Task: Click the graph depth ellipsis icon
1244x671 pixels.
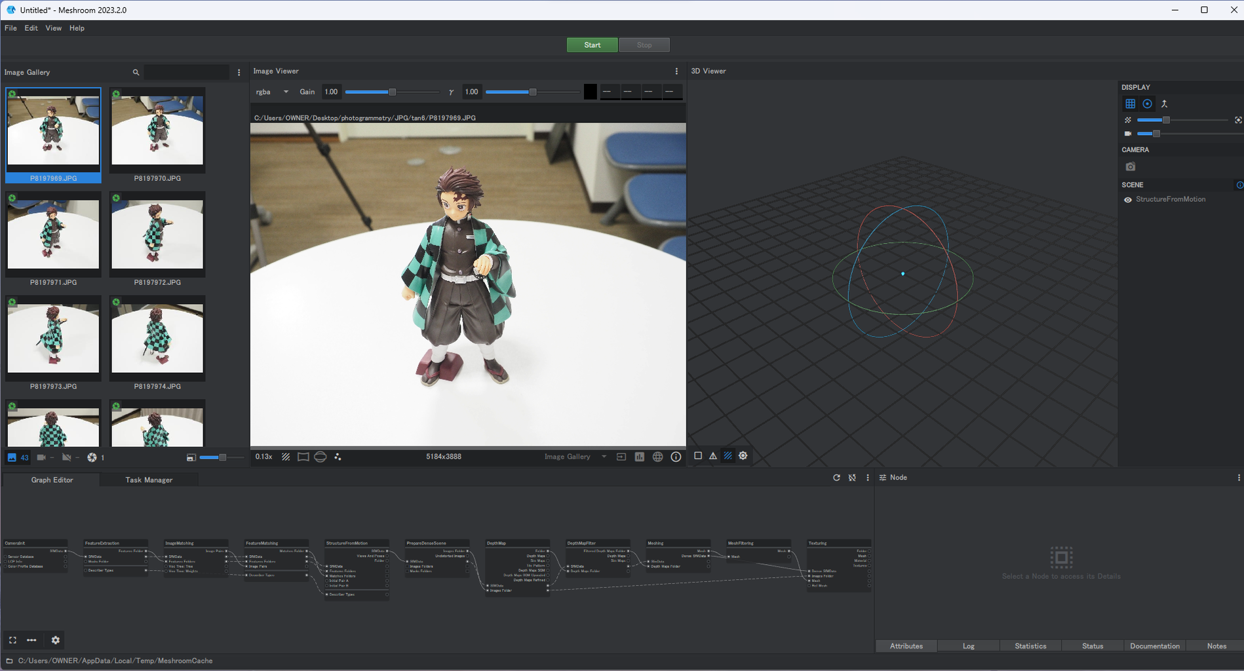Action: click(x=31, y=640)
